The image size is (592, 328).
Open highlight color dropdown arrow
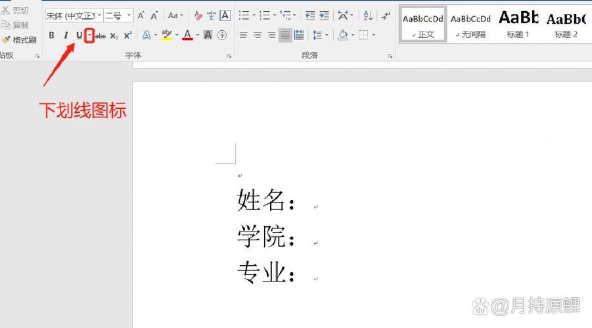177,35
